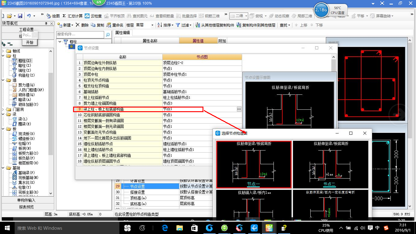
Task: Open File Explorer in taskbar
Action: coord(180,228)
